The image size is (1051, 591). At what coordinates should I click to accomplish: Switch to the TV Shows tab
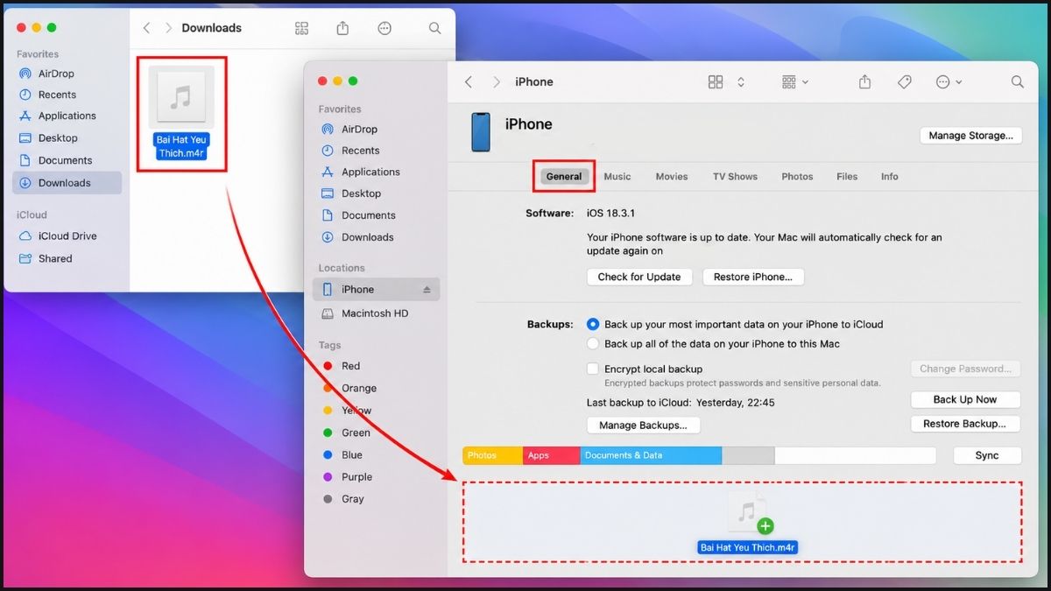point(735,176)
